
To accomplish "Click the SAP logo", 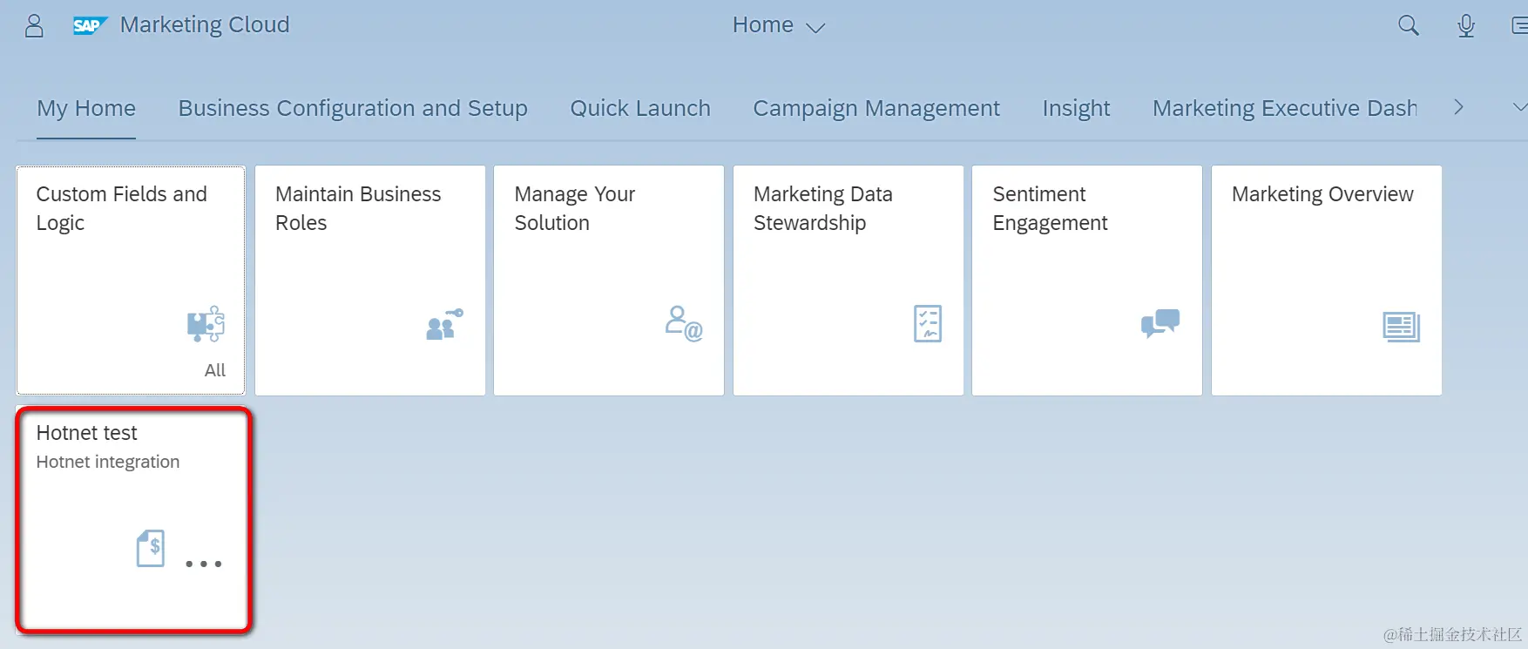I will click(90, 25).
